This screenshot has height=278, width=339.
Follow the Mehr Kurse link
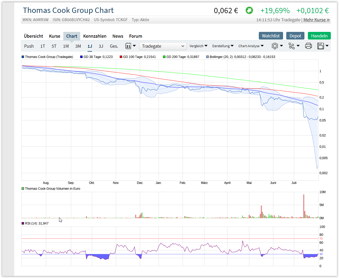[316, 20]
